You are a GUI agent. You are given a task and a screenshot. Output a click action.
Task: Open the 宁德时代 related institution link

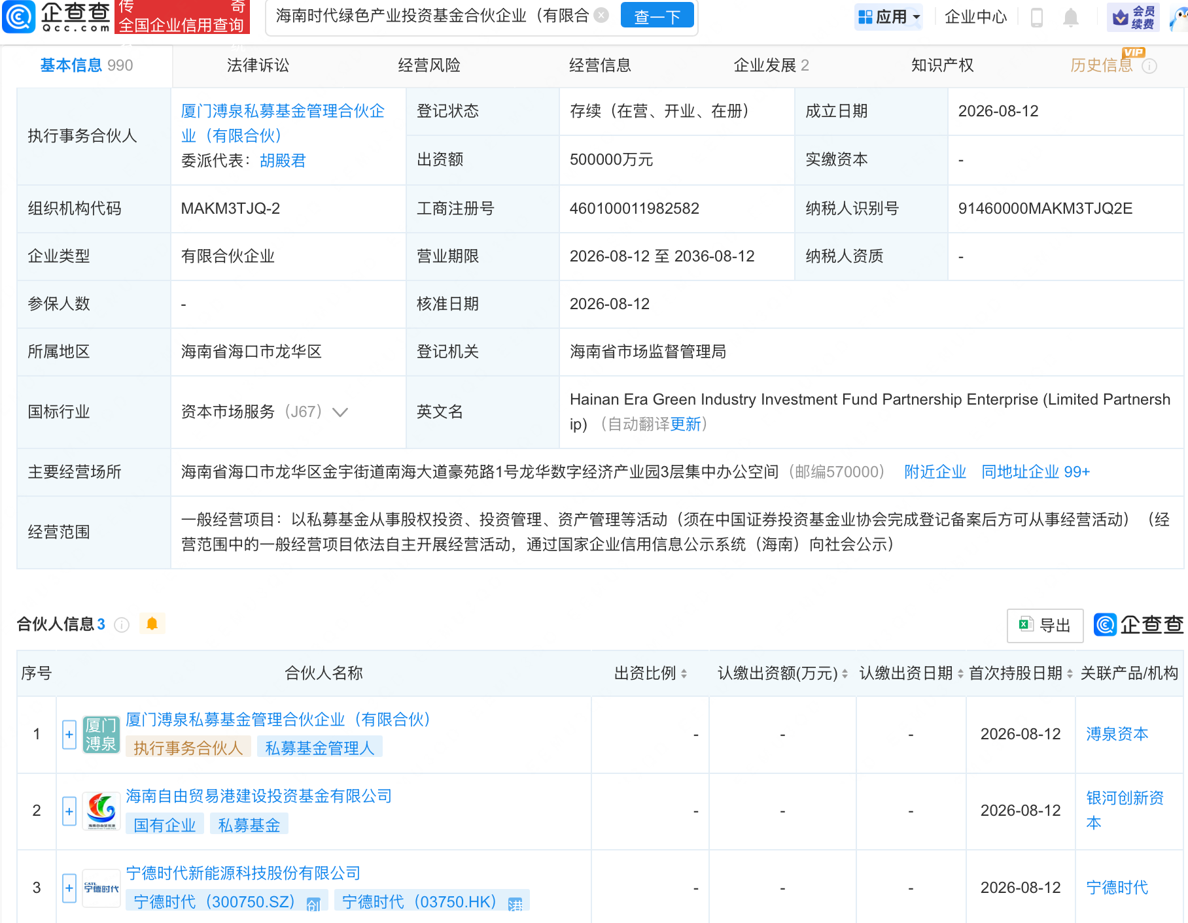click(x=1117, y=888)
